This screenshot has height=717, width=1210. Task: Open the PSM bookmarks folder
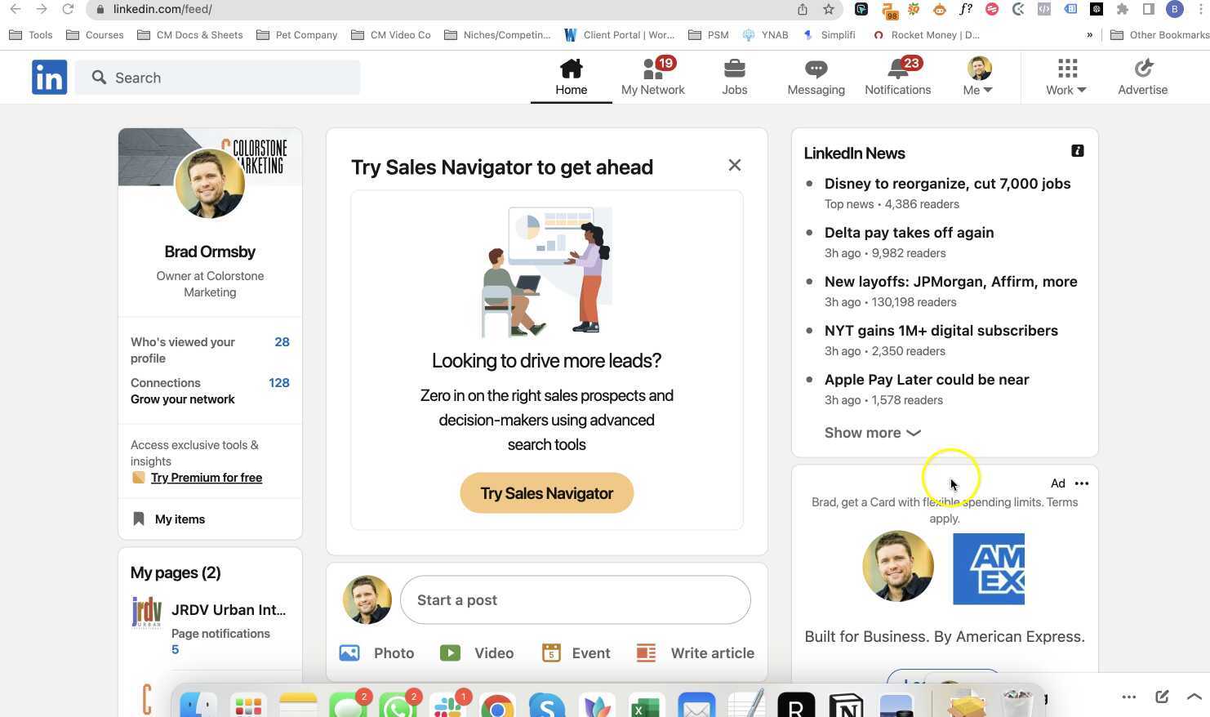709,35
